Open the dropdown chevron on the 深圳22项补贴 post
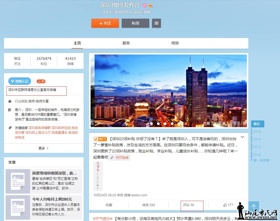280x221 pixels. pos(242,137)
